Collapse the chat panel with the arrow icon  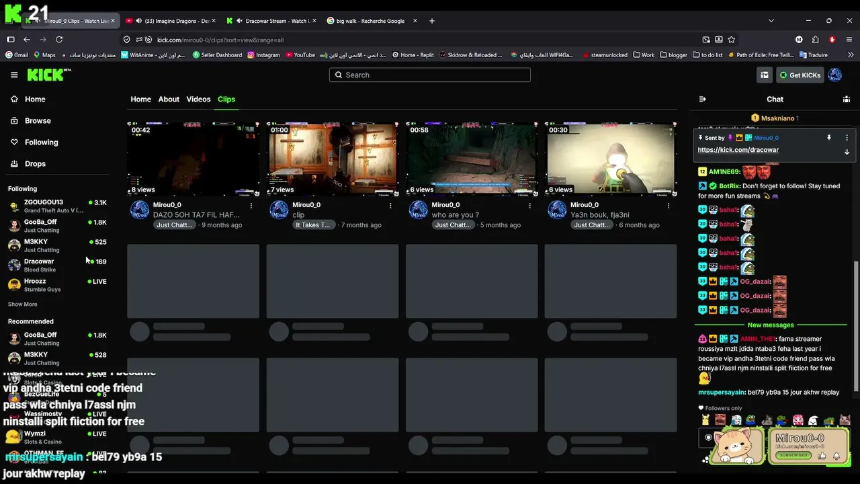(x=702, y=99)
